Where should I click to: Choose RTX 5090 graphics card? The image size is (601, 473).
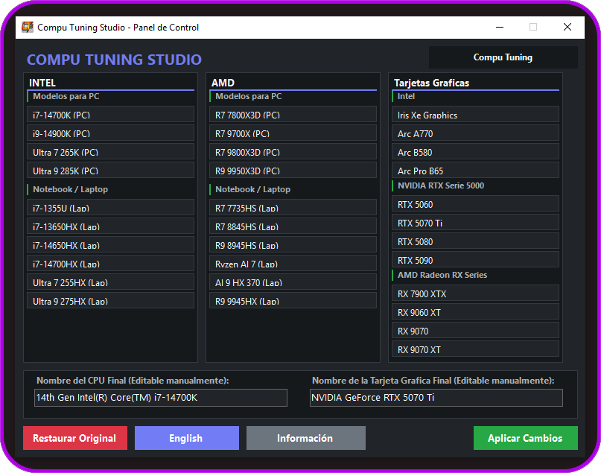click(475, 259)
